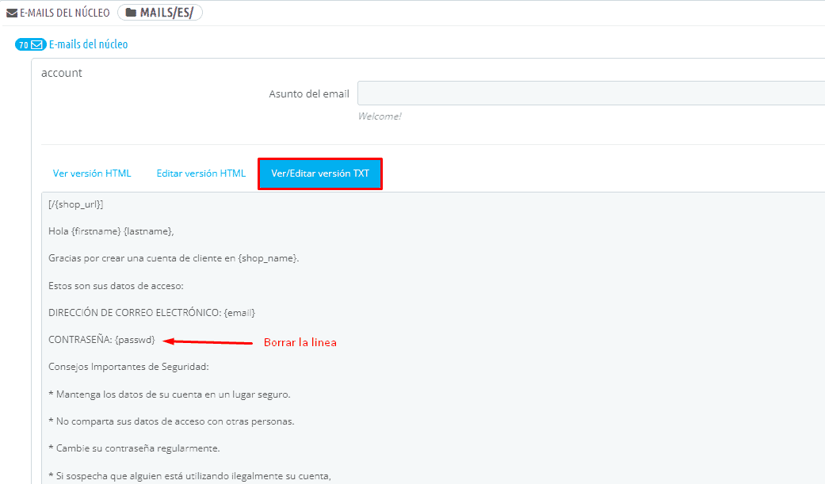Screen dimensions: 825x484
Task: Switch to Ver versión HTML tab
Action: coord(92,173)
